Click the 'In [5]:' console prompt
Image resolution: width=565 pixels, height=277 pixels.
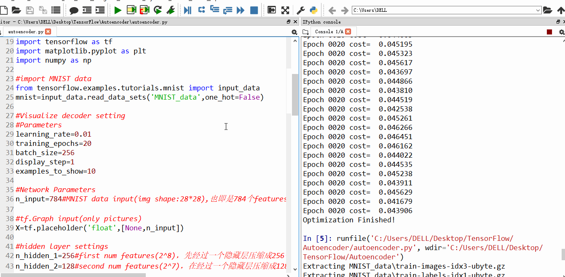(x=318, y=238)
